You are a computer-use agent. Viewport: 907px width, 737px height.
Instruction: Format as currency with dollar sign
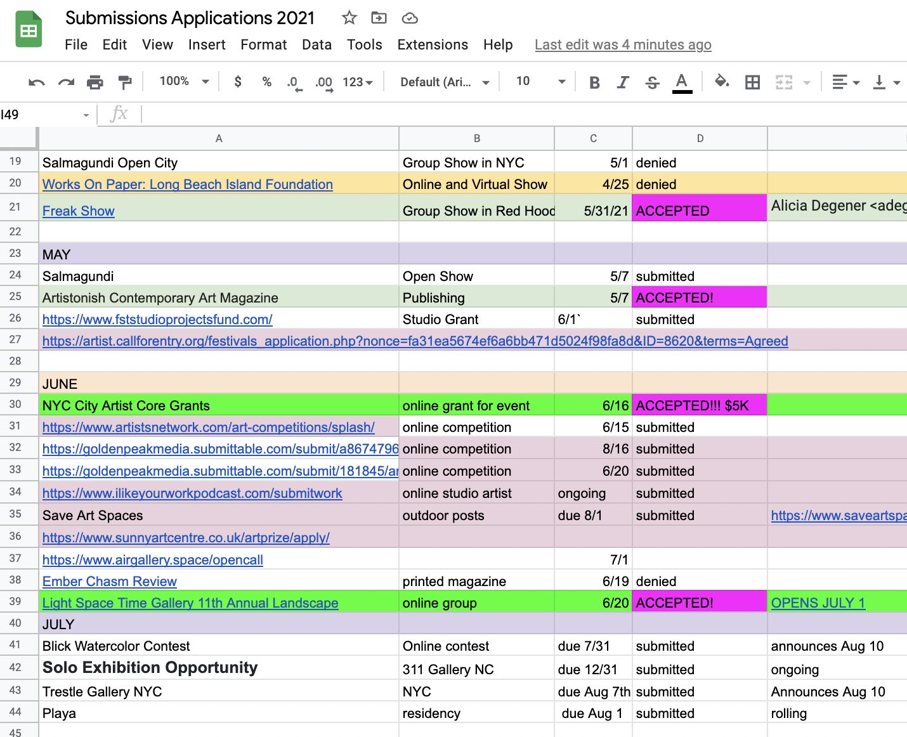(x=238, y=81)
